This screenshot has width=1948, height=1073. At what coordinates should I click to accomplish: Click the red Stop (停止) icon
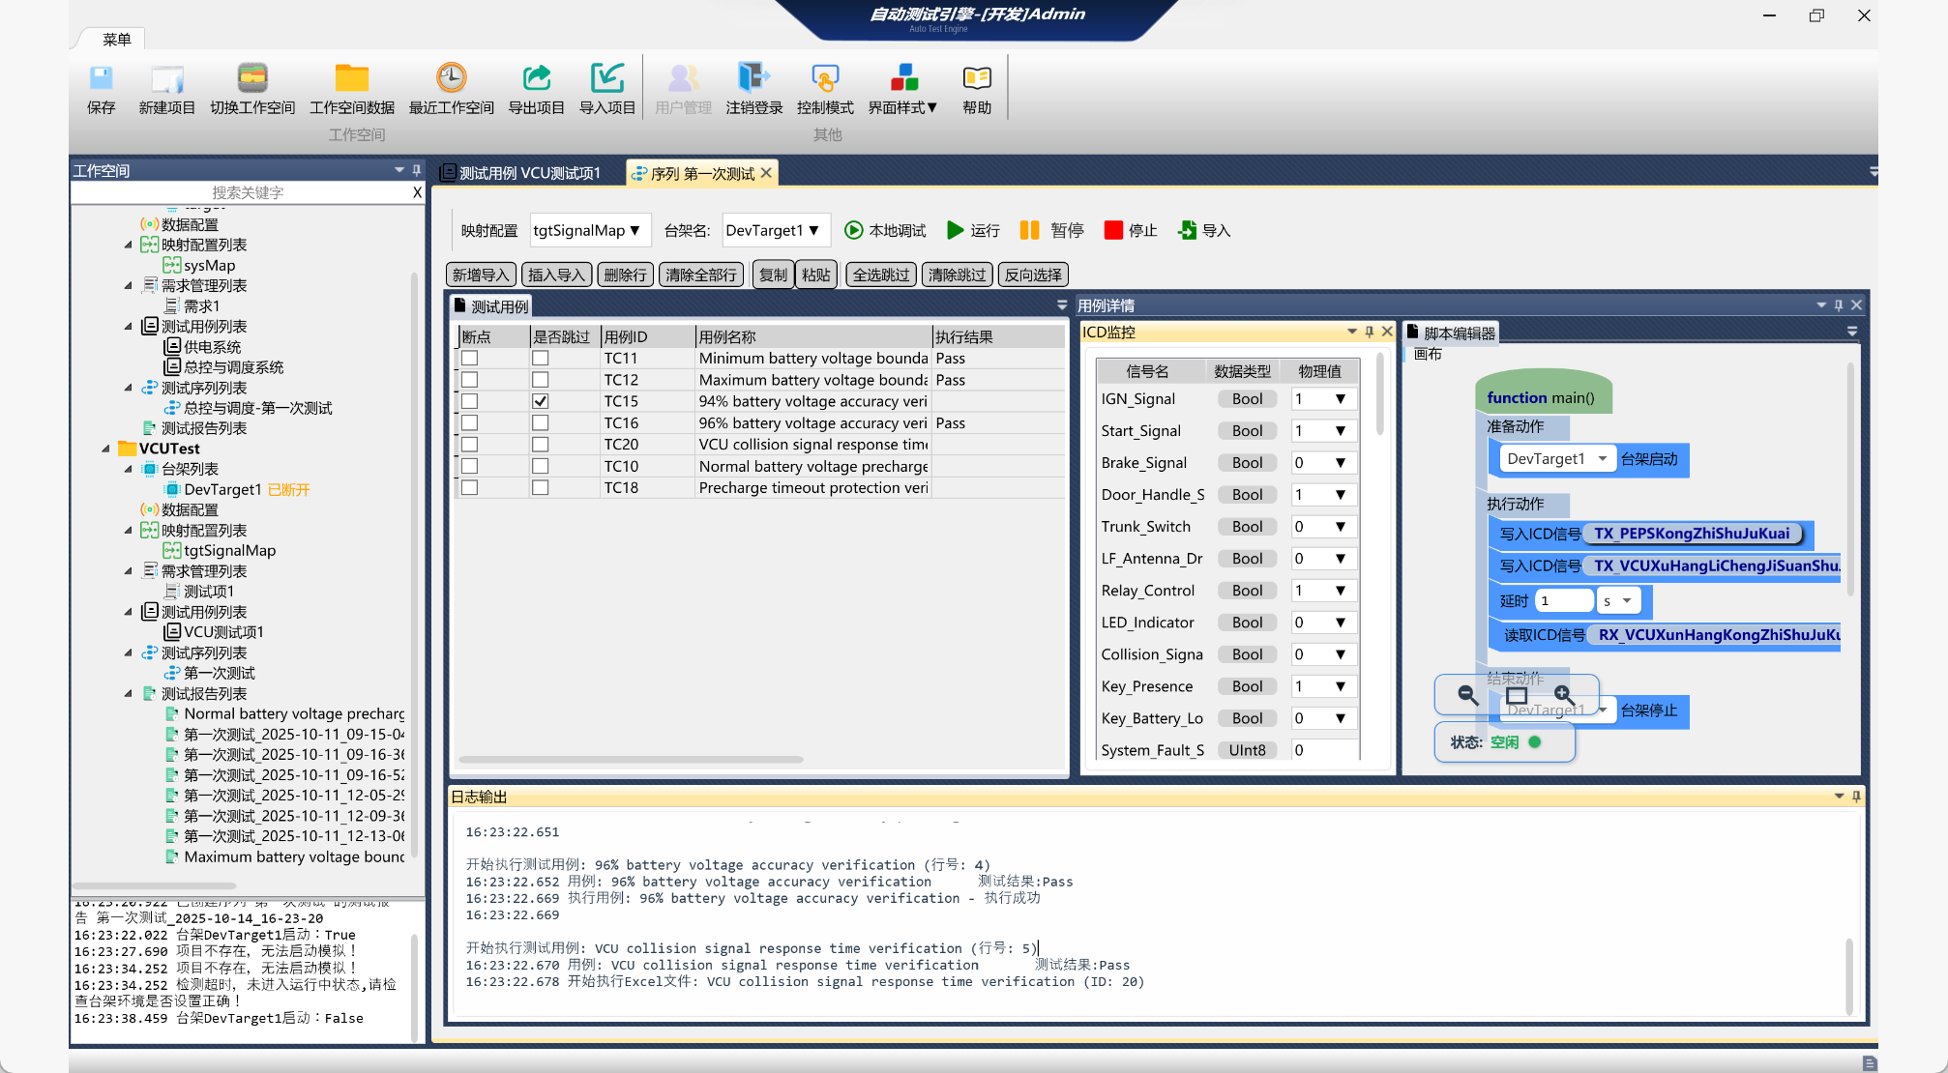click(1113, 230)
